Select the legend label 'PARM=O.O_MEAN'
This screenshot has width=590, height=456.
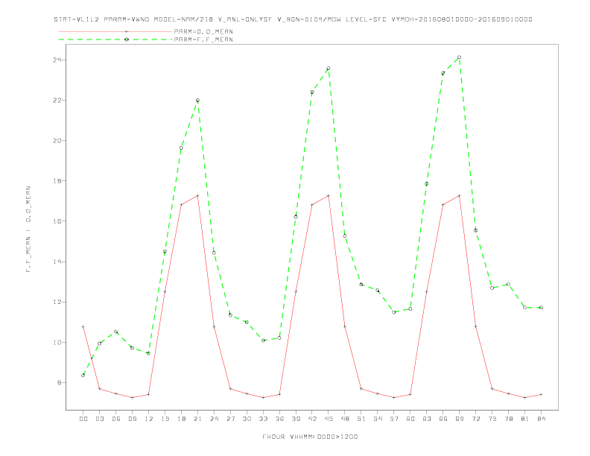(x=203, y=31)
